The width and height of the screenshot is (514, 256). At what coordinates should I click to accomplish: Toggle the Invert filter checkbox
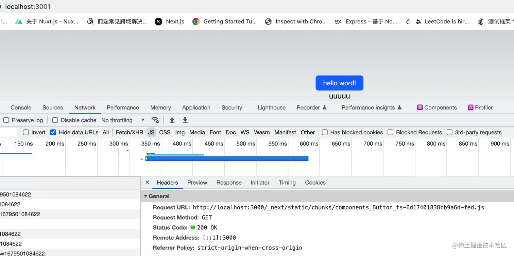26,132
